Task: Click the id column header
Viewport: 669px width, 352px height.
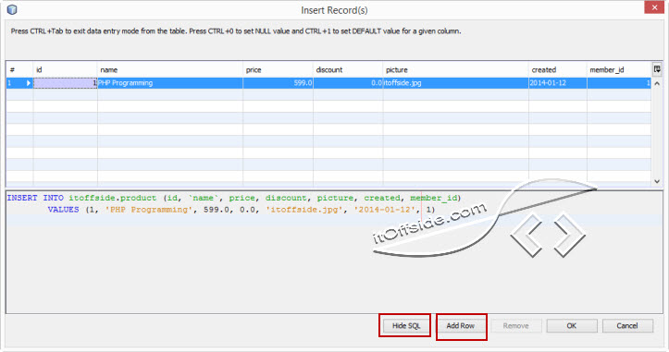Action: [66, 69]
